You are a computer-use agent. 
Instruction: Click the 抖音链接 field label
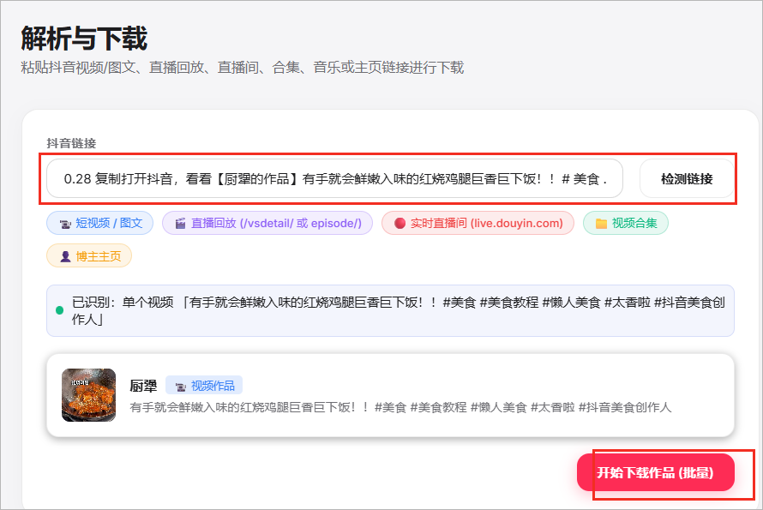click(x=71, y=143)
